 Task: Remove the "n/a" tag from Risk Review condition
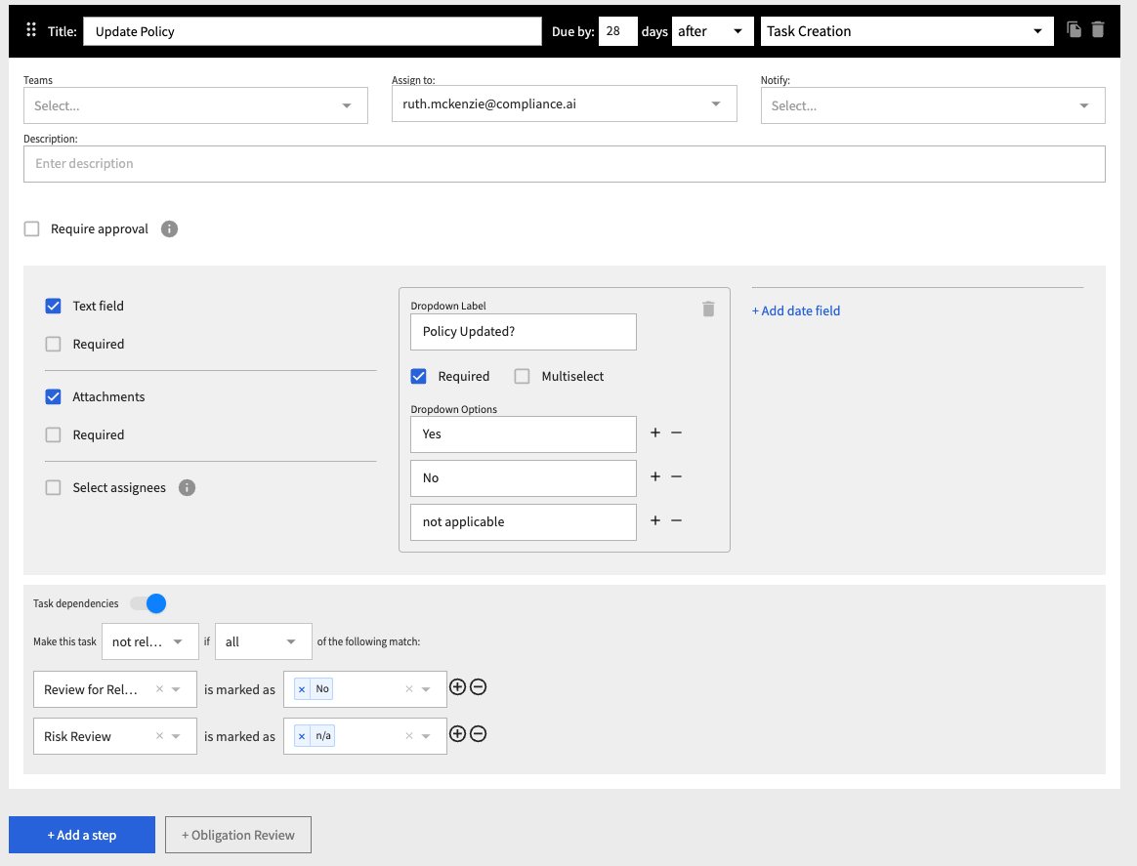point(302,734)
